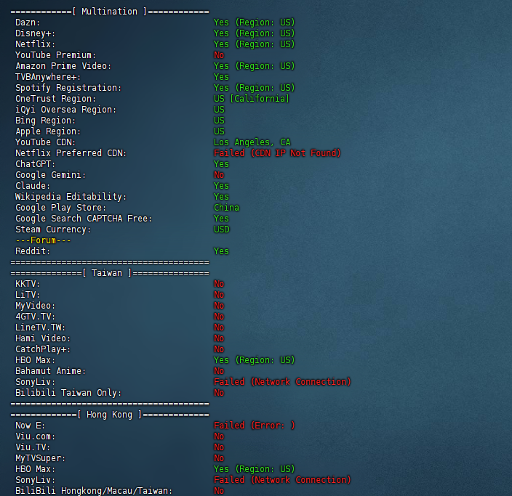Click the 'Yes' result beside Claude
The image size is (512, 496).
click(x=221, y=186)
